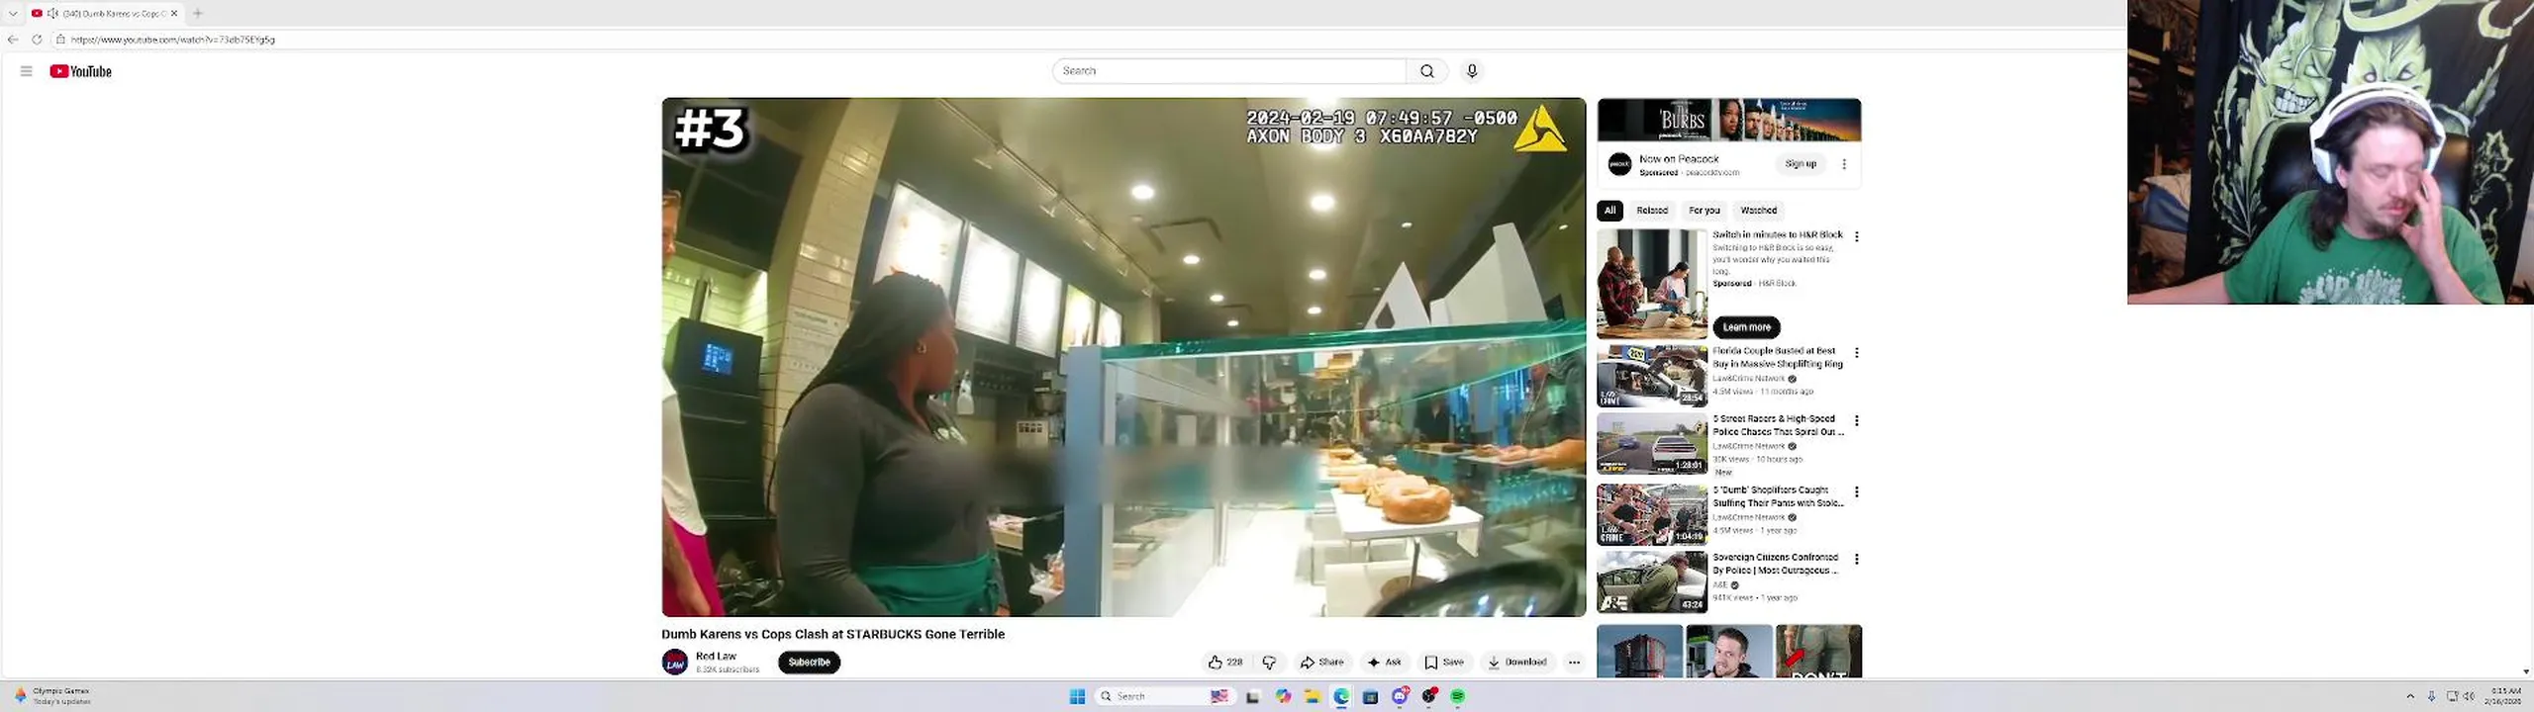This screenshot has width=2534, height=712.
Task: Mute the tab with the speaker icon
Action: pos(52,13)
